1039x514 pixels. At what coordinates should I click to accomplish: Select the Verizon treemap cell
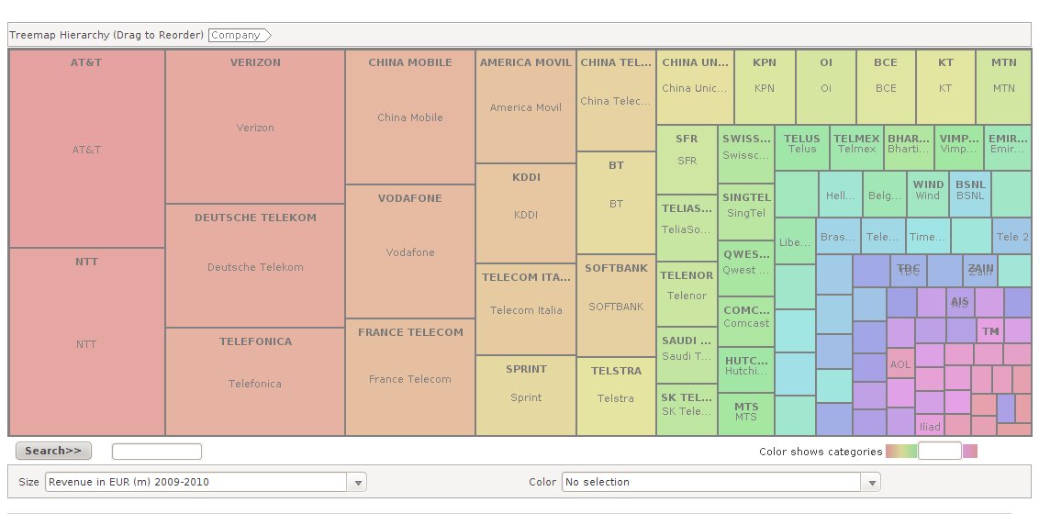click(255, 127)
